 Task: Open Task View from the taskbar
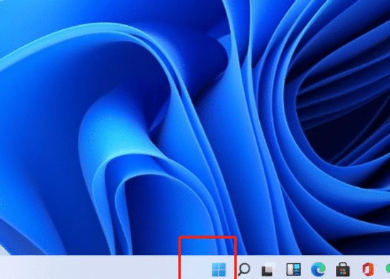point(269,270)
